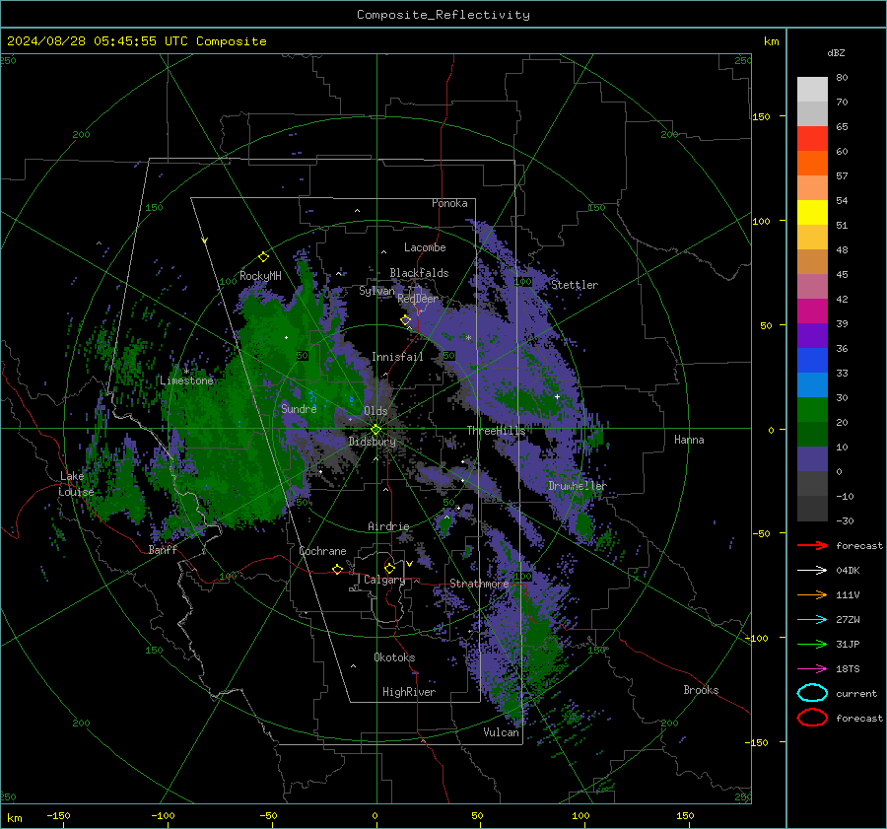
Task: Click the yellow diamond marker near RockyMH
Action: (x=263, y=257)
